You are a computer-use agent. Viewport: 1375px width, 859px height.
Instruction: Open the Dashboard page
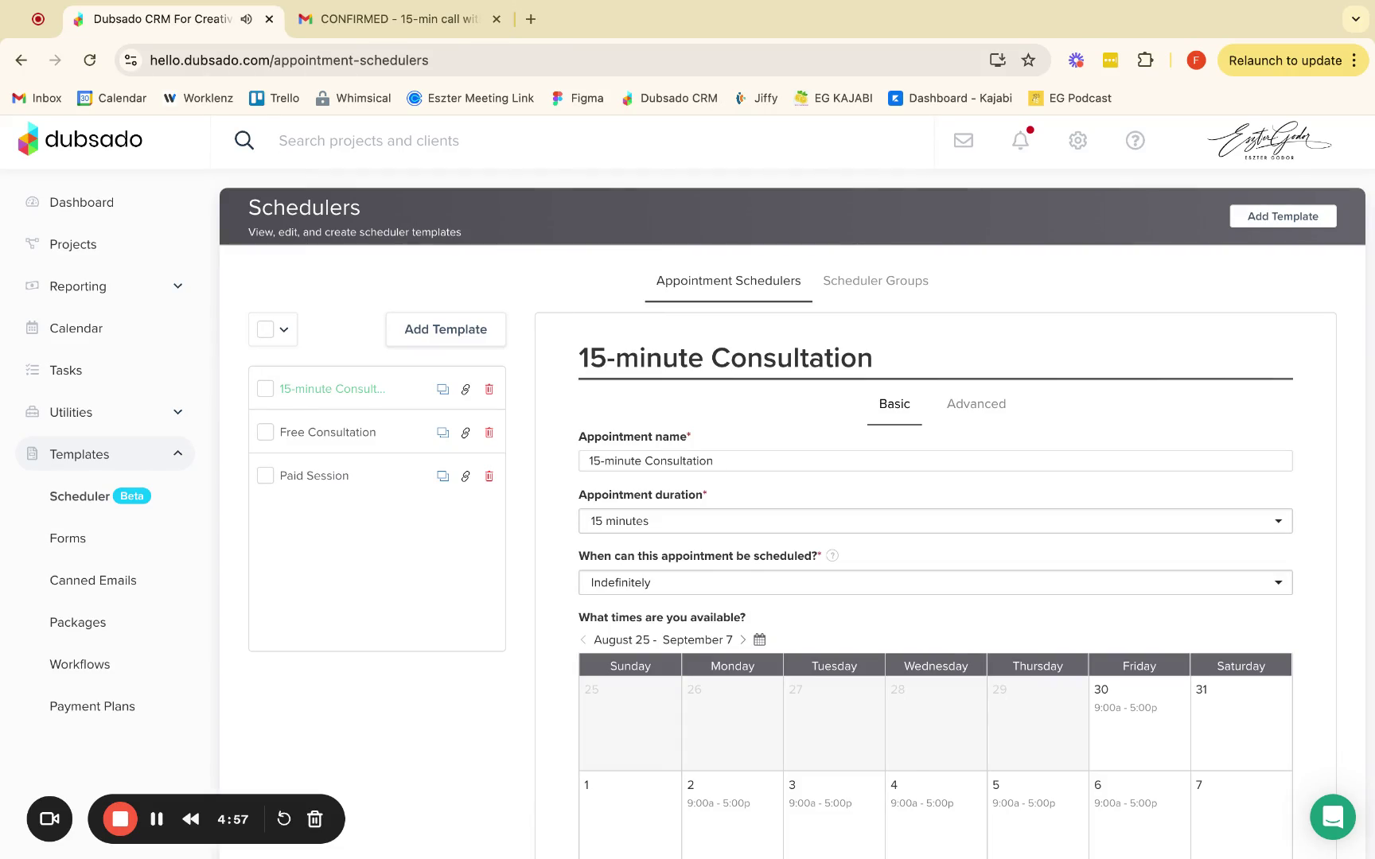pyautogui.click(x=81, y=203)
